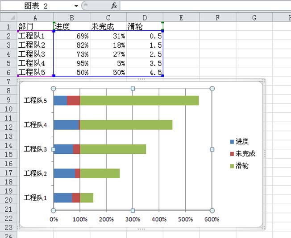Viewport: 291px width, 238px height.
Task: Click the 未完成 legend entry
Action: pos(243,153)
